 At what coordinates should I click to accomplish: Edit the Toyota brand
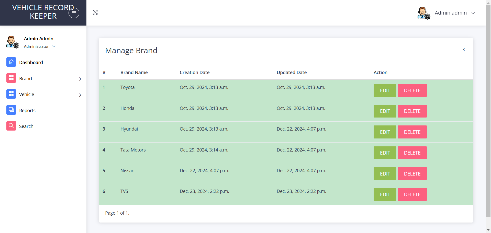pos(385,90)
